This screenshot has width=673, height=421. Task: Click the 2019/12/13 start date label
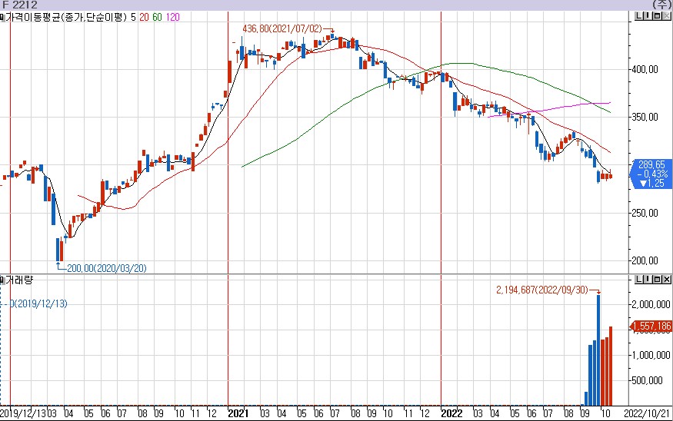click(x=23, y=414)
